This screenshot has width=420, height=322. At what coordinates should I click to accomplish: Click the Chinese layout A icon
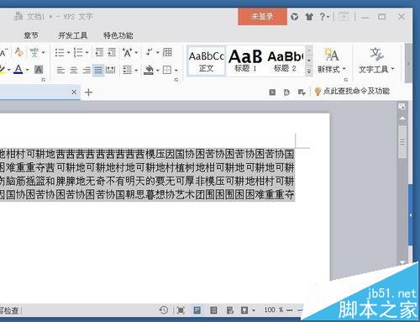128,52
